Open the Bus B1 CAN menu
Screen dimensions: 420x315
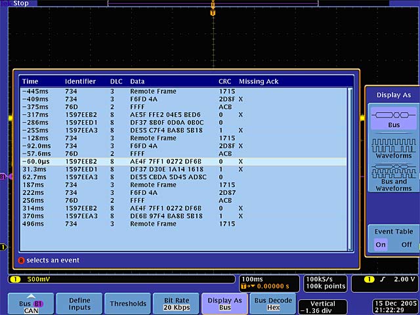31,303
